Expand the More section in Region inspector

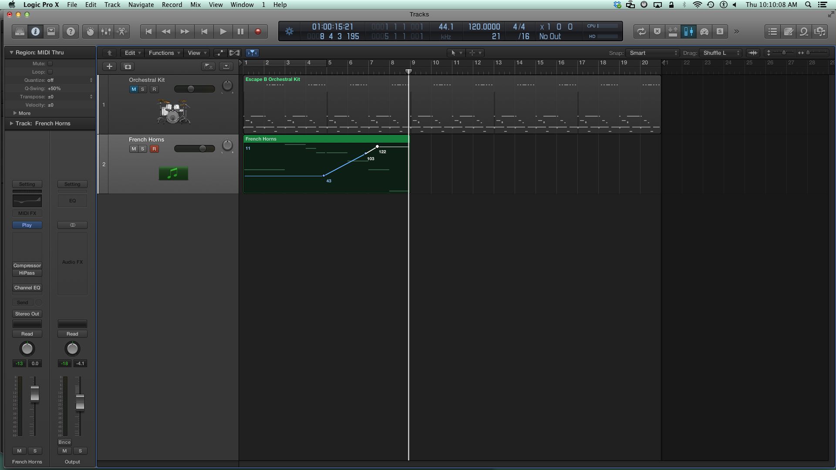coord(21,113)
